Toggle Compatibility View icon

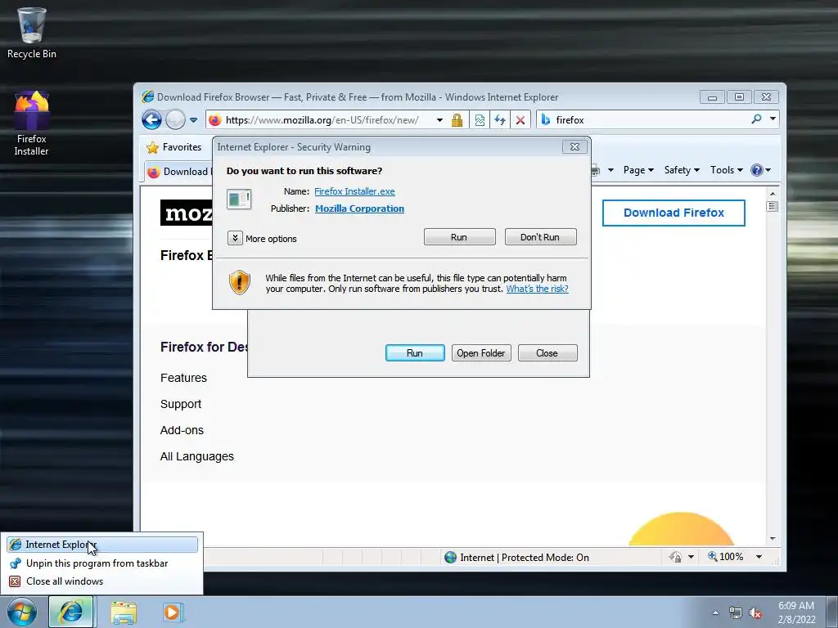(480, 119)
